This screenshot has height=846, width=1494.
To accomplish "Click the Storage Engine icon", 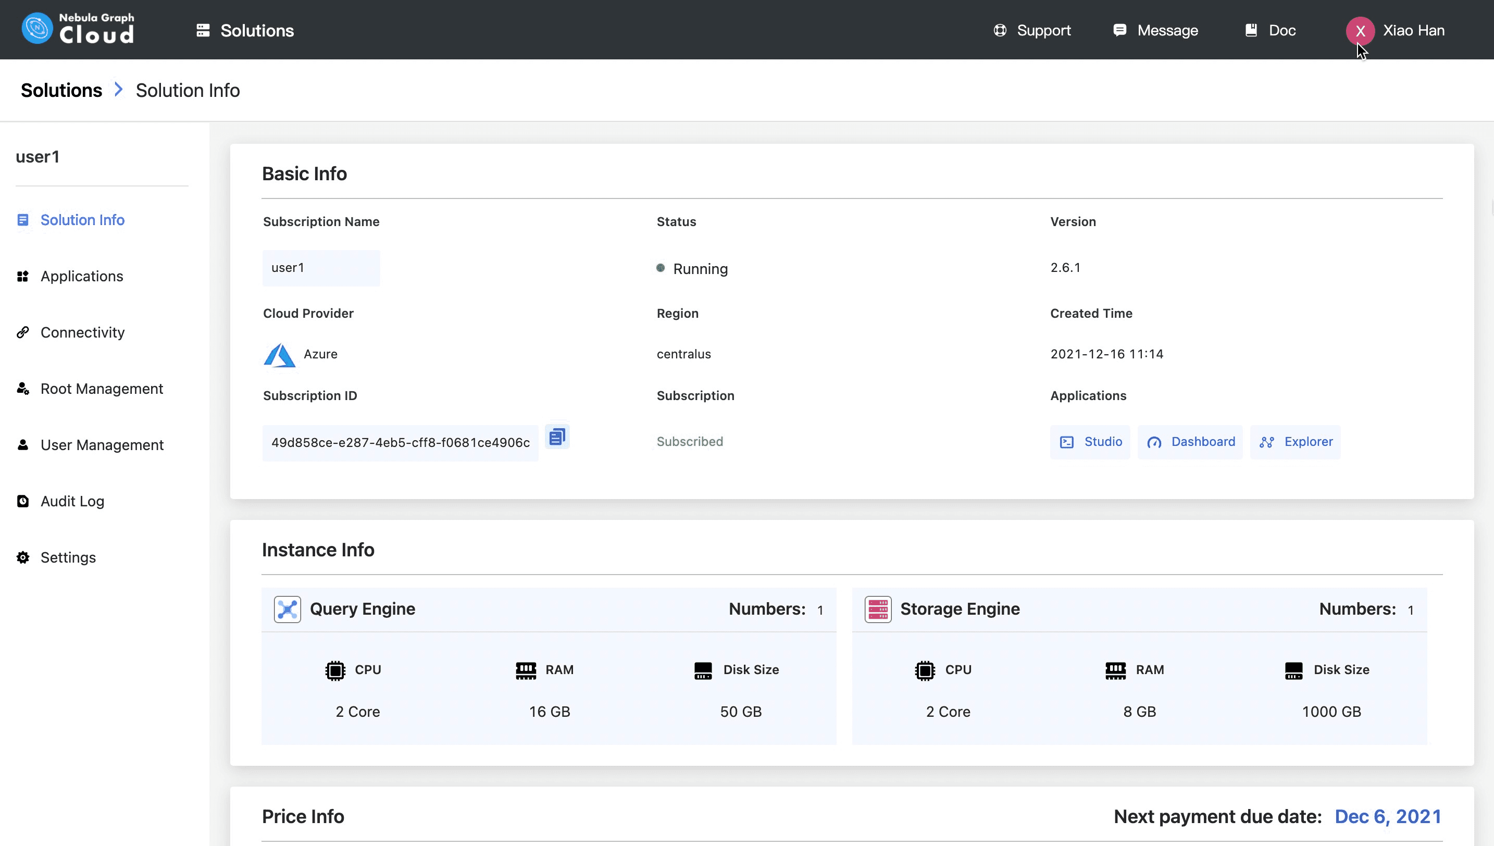I will point(878,609).
